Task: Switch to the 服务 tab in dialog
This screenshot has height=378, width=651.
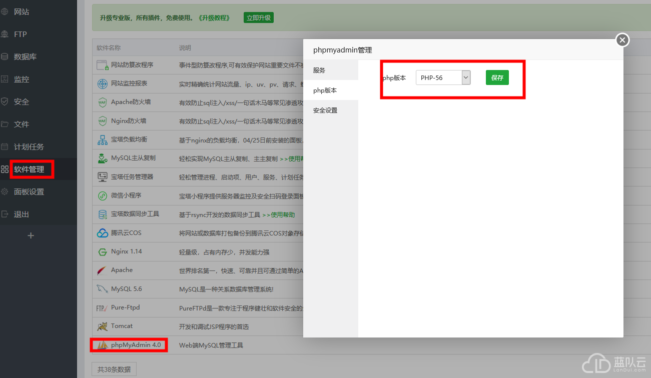Action: click(331, 70)
